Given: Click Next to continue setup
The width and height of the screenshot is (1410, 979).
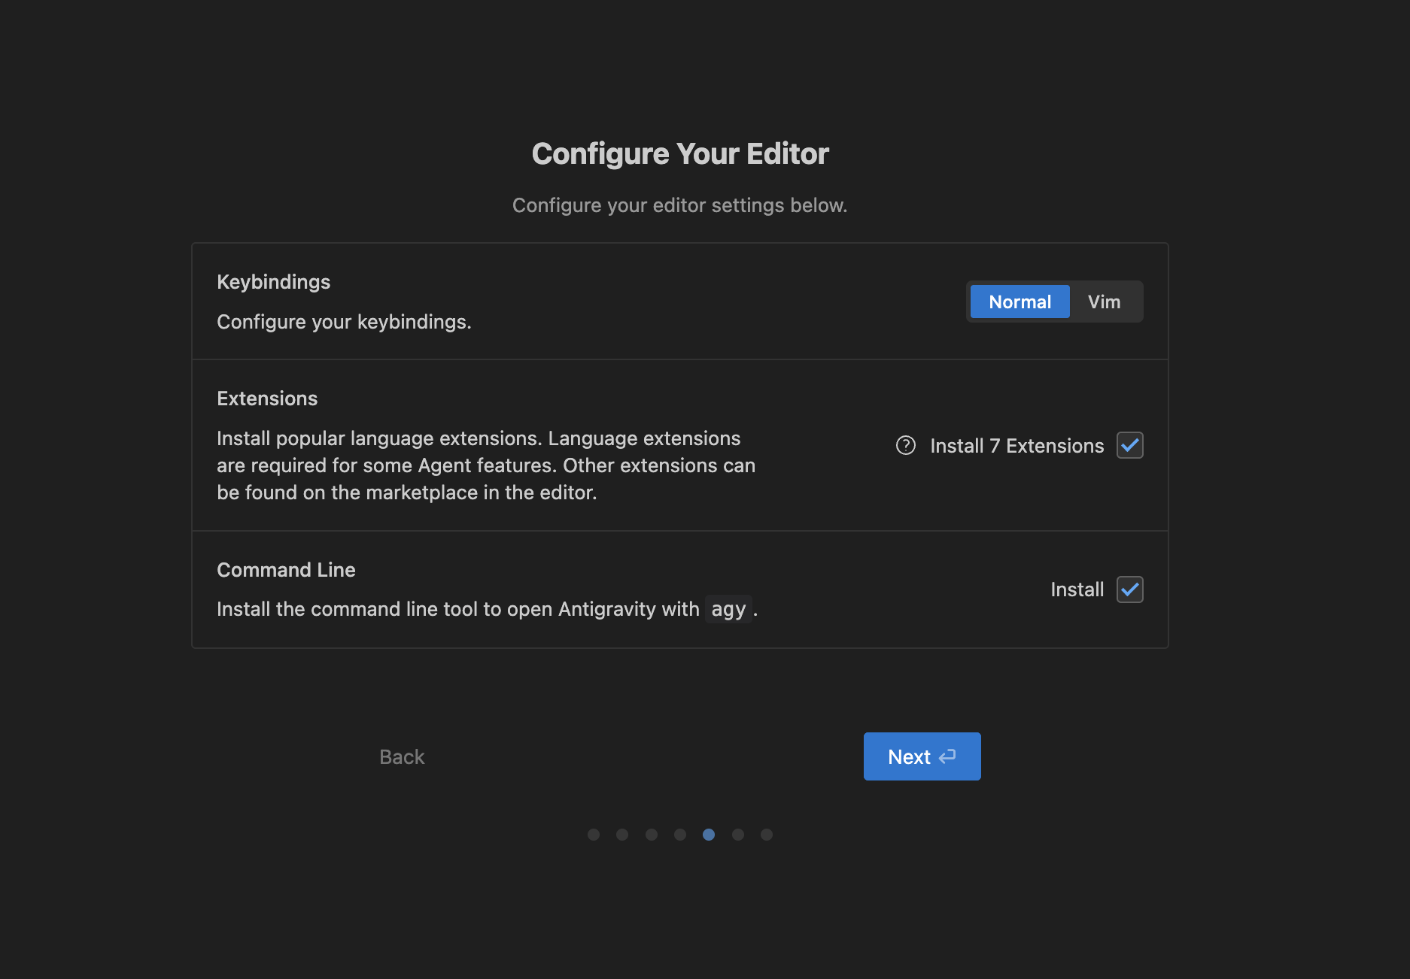Looking at the screenshot, I should [922, 756].
